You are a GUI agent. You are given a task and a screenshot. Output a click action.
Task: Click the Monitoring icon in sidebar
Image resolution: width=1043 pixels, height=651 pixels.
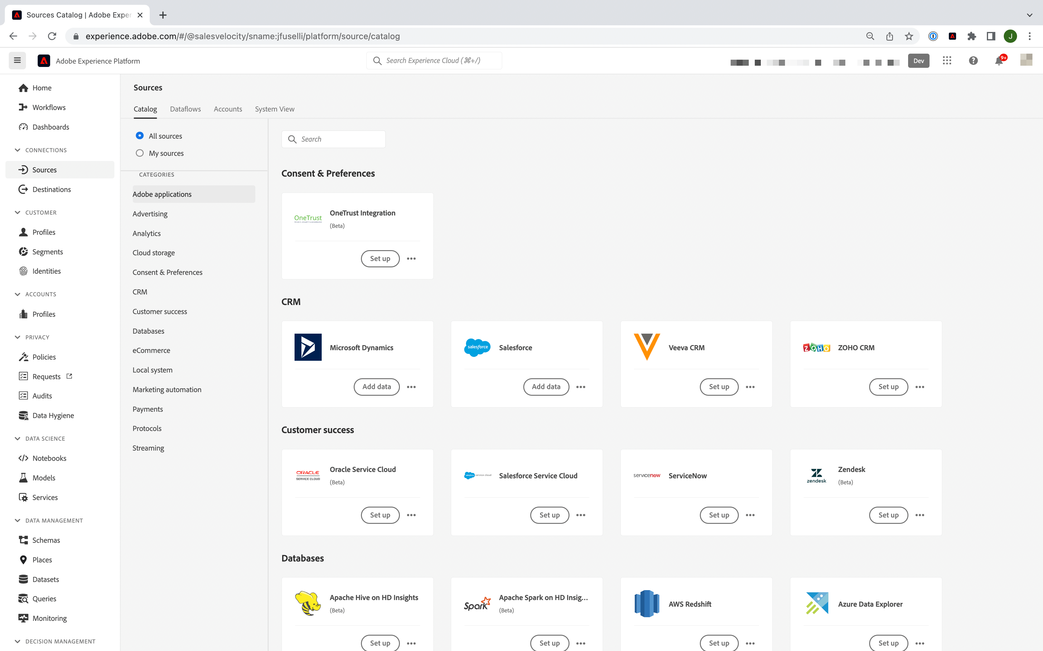[x=23, y=618]
